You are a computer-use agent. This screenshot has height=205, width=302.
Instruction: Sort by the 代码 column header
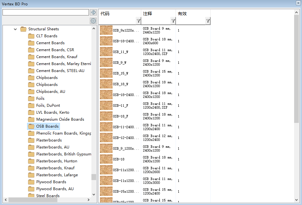(105, 14)
